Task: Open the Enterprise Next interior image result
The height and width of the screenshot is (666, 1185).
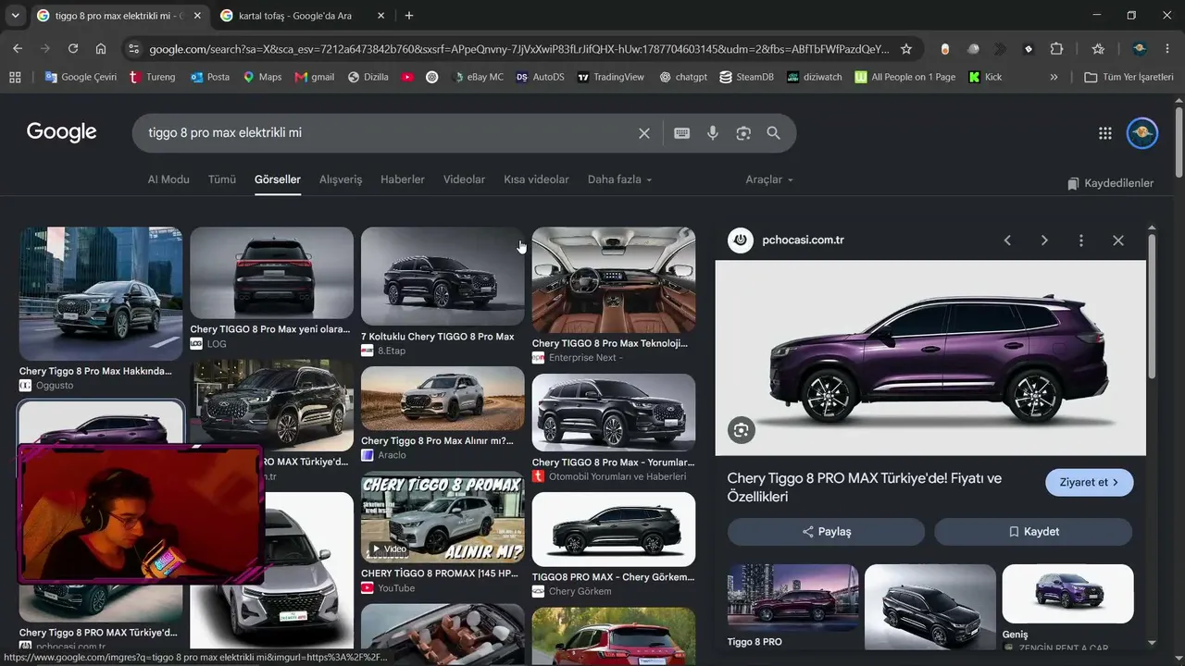Action: click(x=614, y=279)
